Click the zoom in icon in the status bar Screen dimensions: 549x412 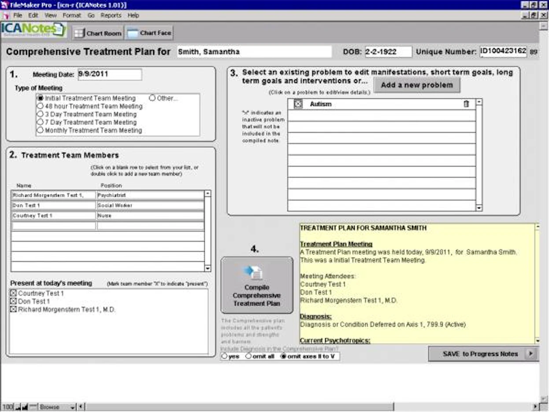(24, 407)
